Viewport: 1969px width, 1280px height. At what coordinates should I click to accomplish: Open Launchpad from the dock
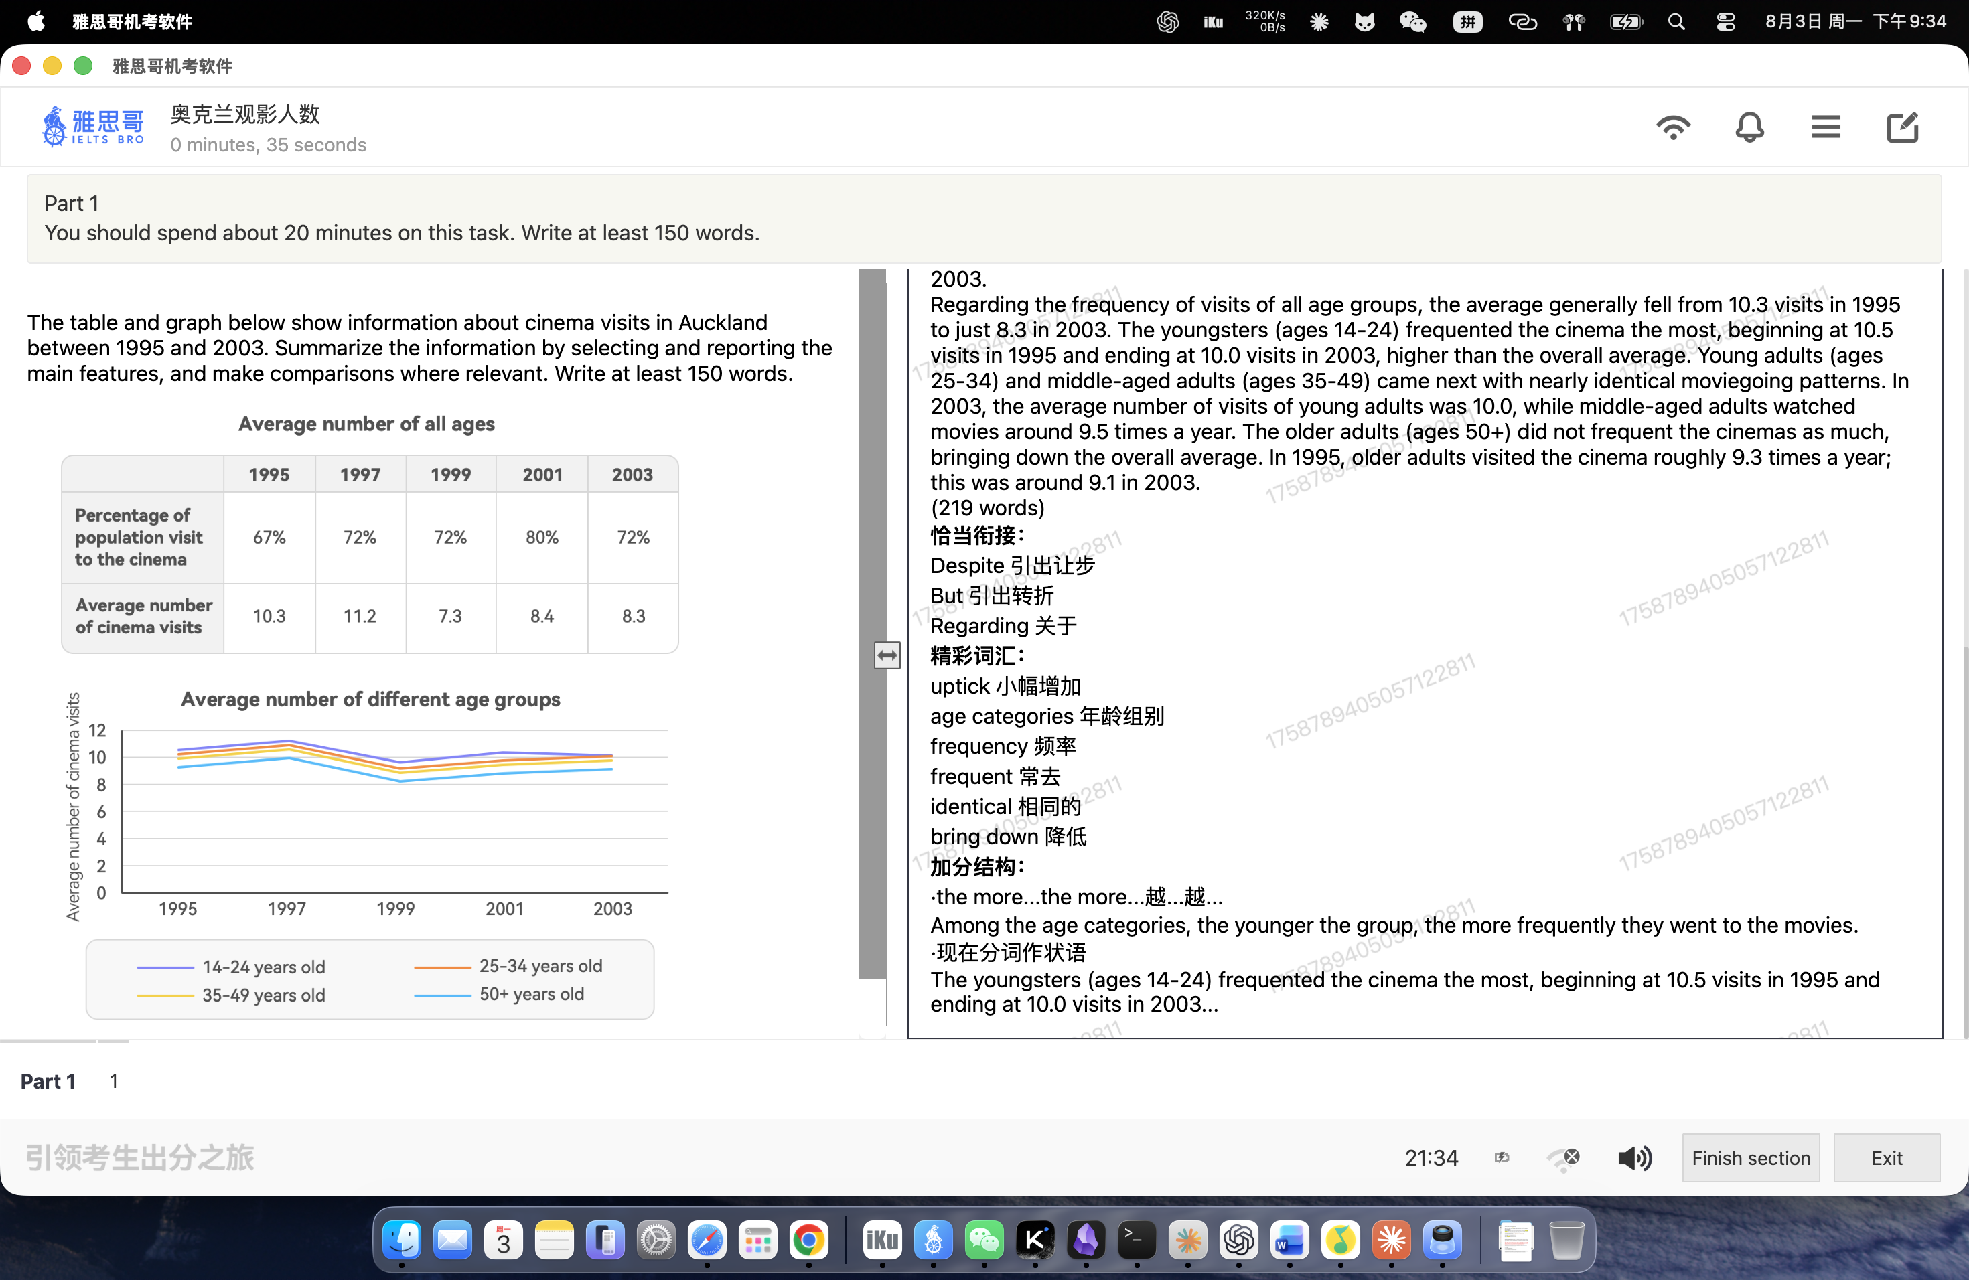(x=758, y=1239)
